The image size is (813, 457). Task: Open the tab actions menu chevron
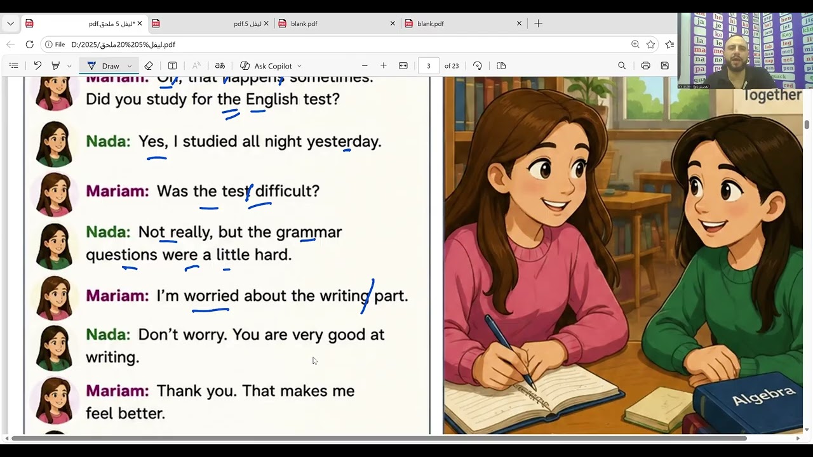click(x=10, y=23)
